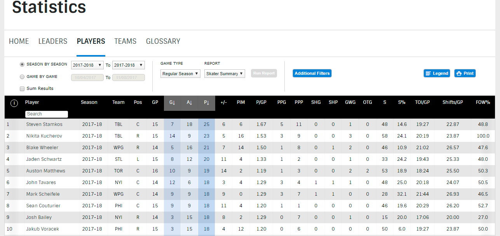500x236 pixels.
Task: Sort by the OTG column header
Action: point(368,102)
